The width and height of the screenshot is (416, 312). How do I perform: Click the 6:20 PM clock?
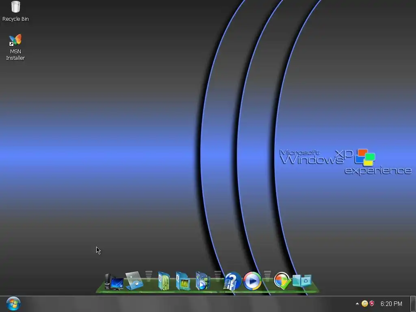tap(391, 304)
